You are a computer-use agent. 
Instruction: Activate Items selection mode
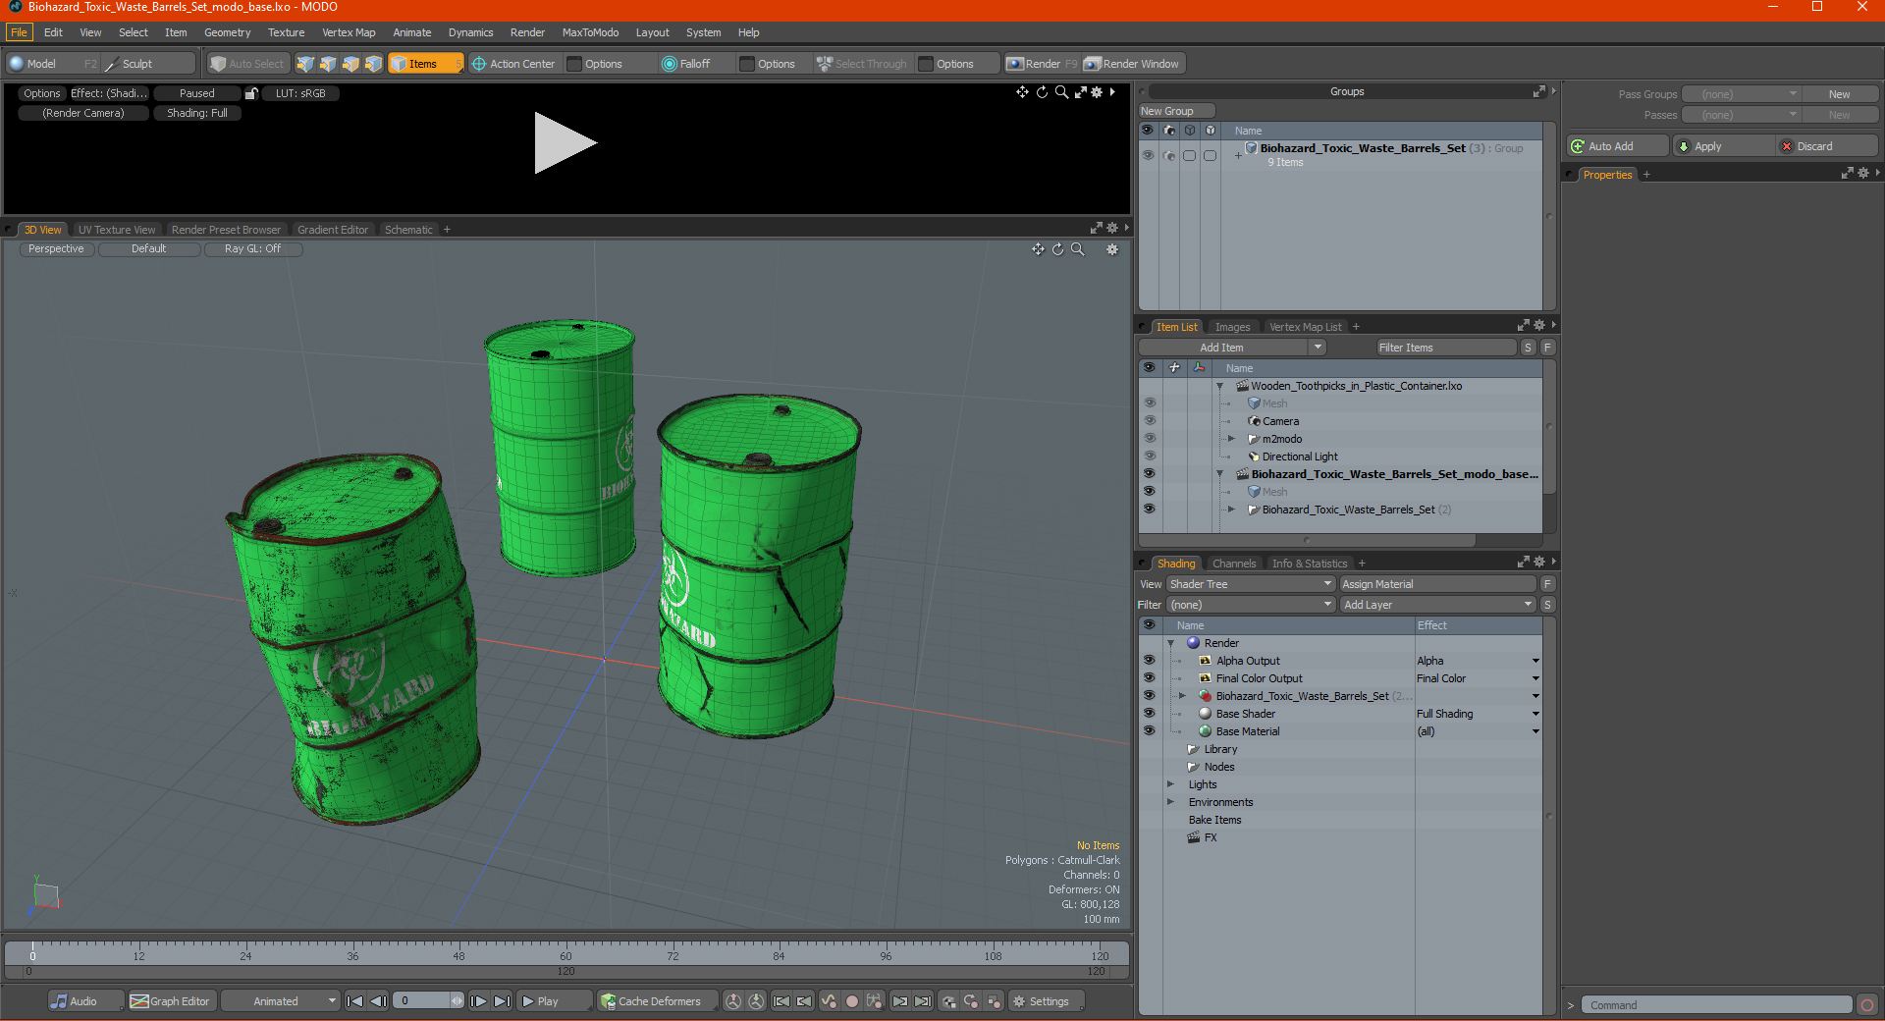click(425, 64)
